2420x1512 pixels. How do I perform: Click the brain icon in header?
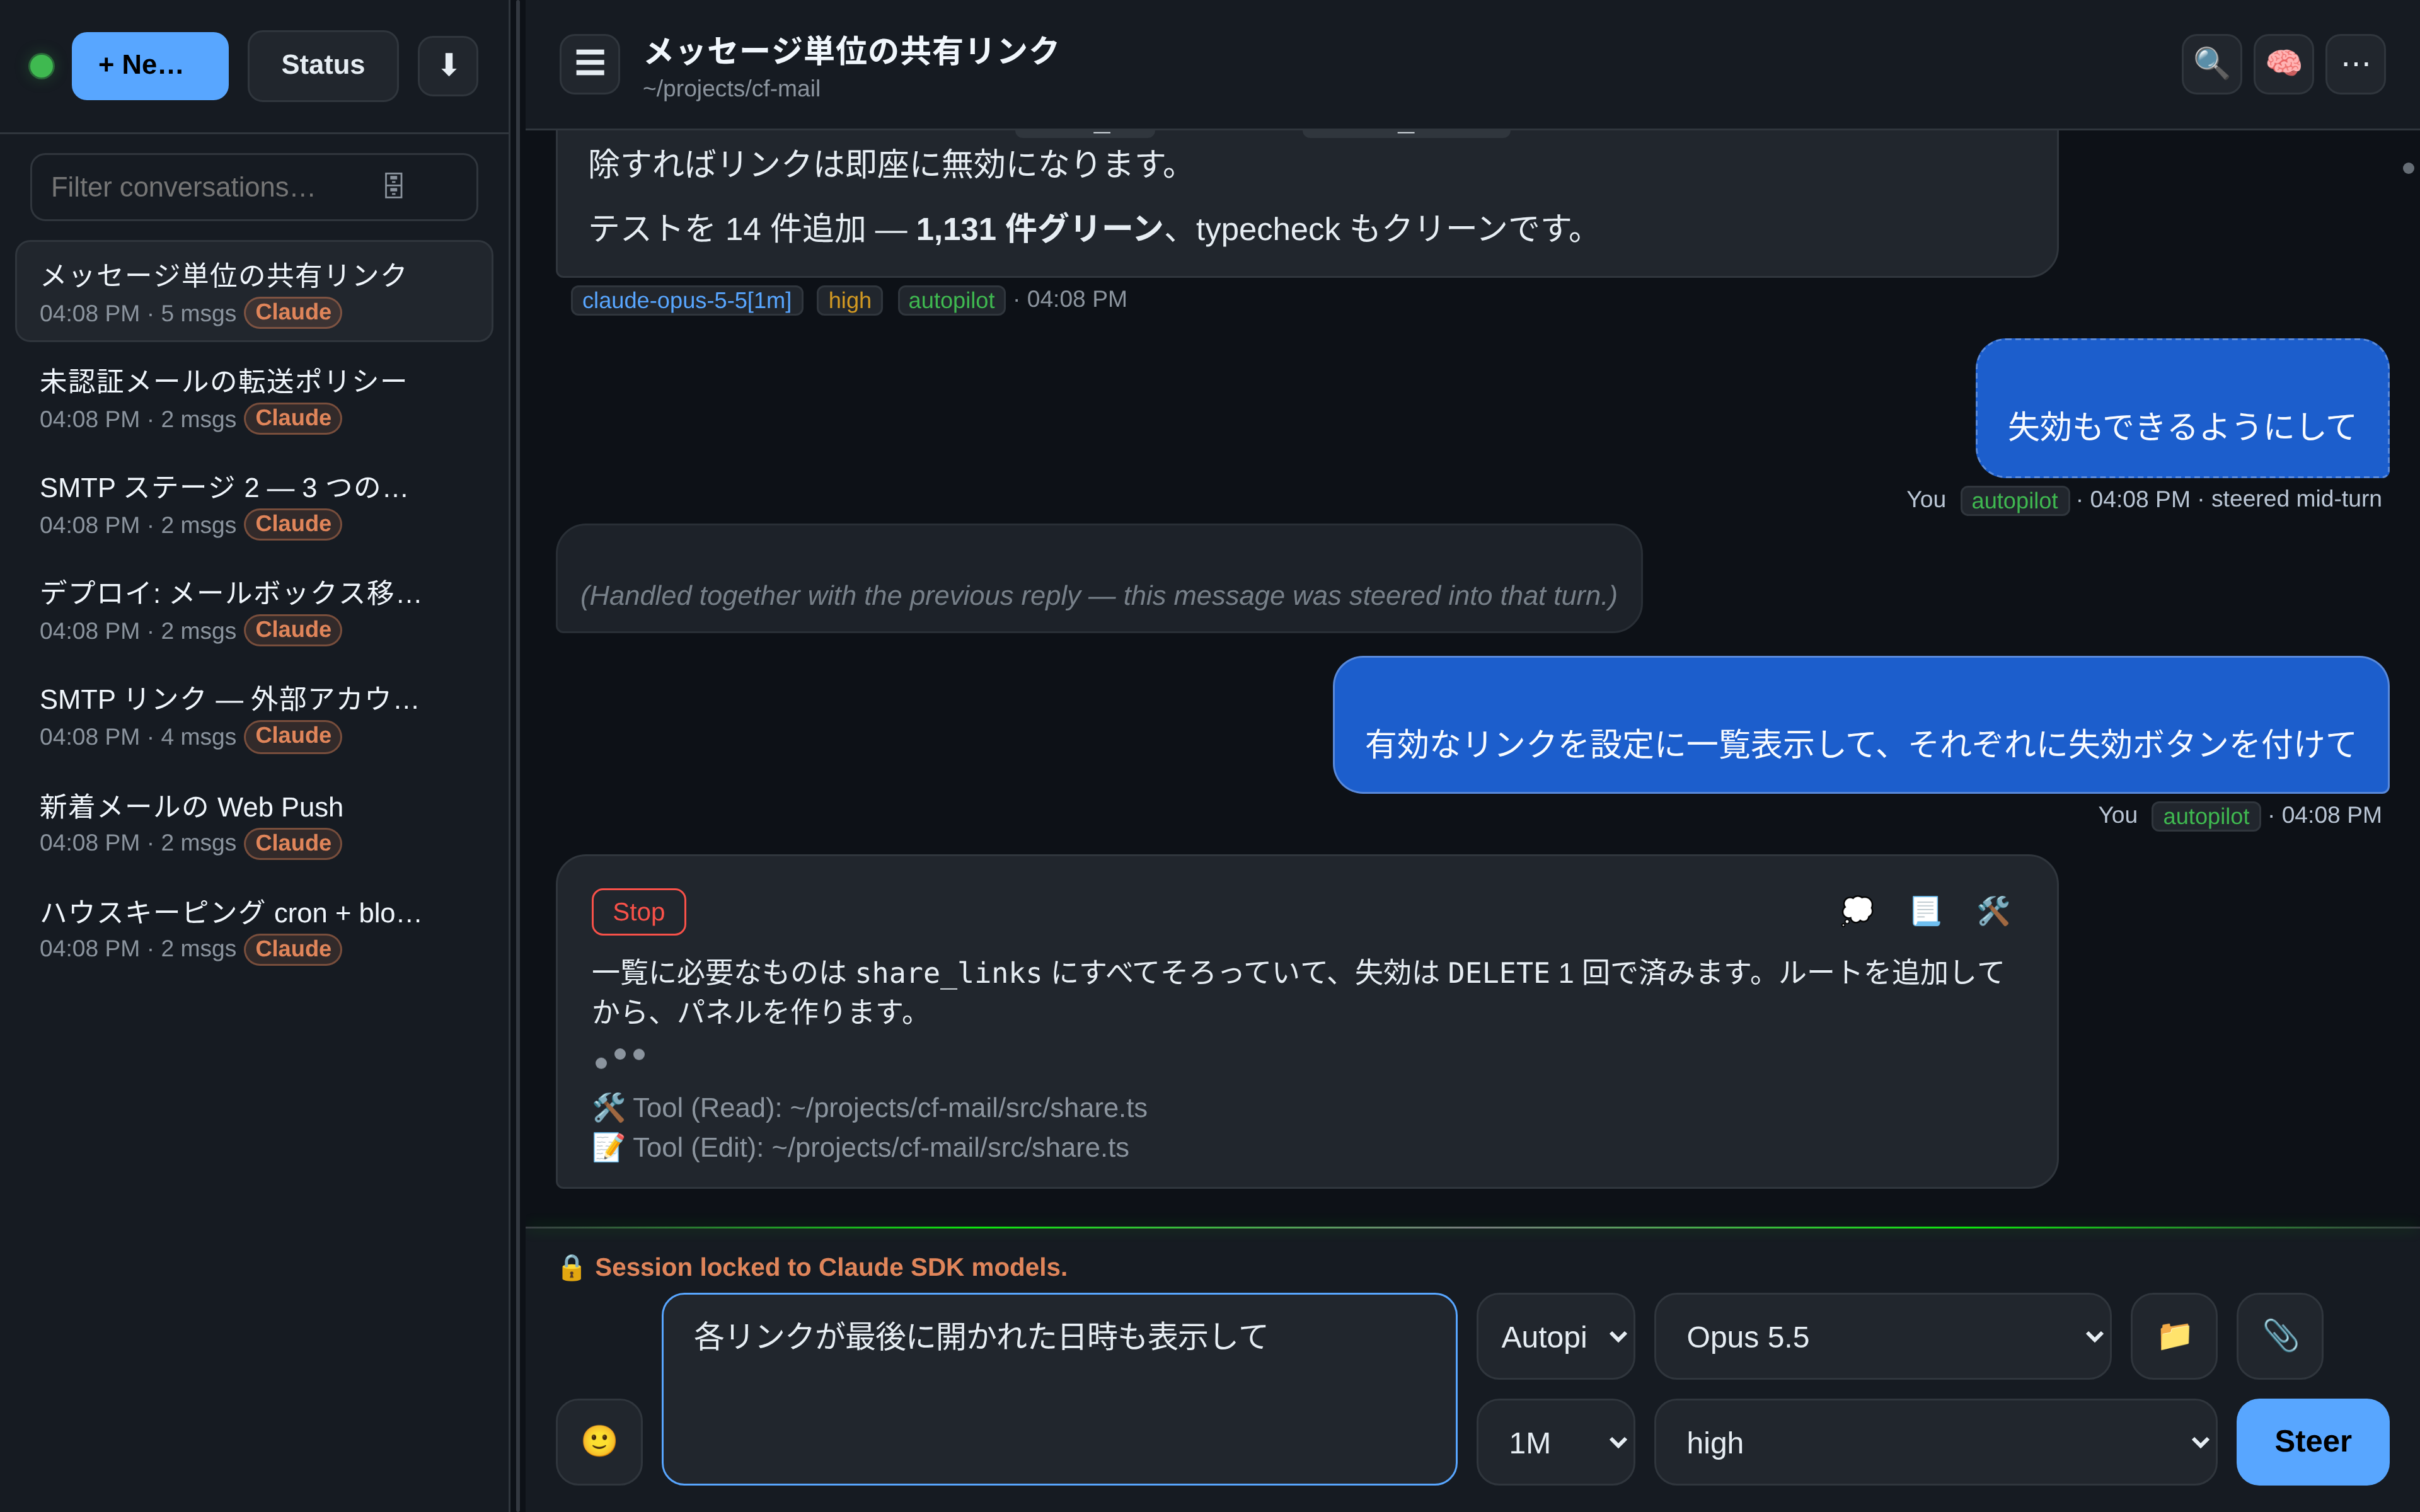(2283, 64)
